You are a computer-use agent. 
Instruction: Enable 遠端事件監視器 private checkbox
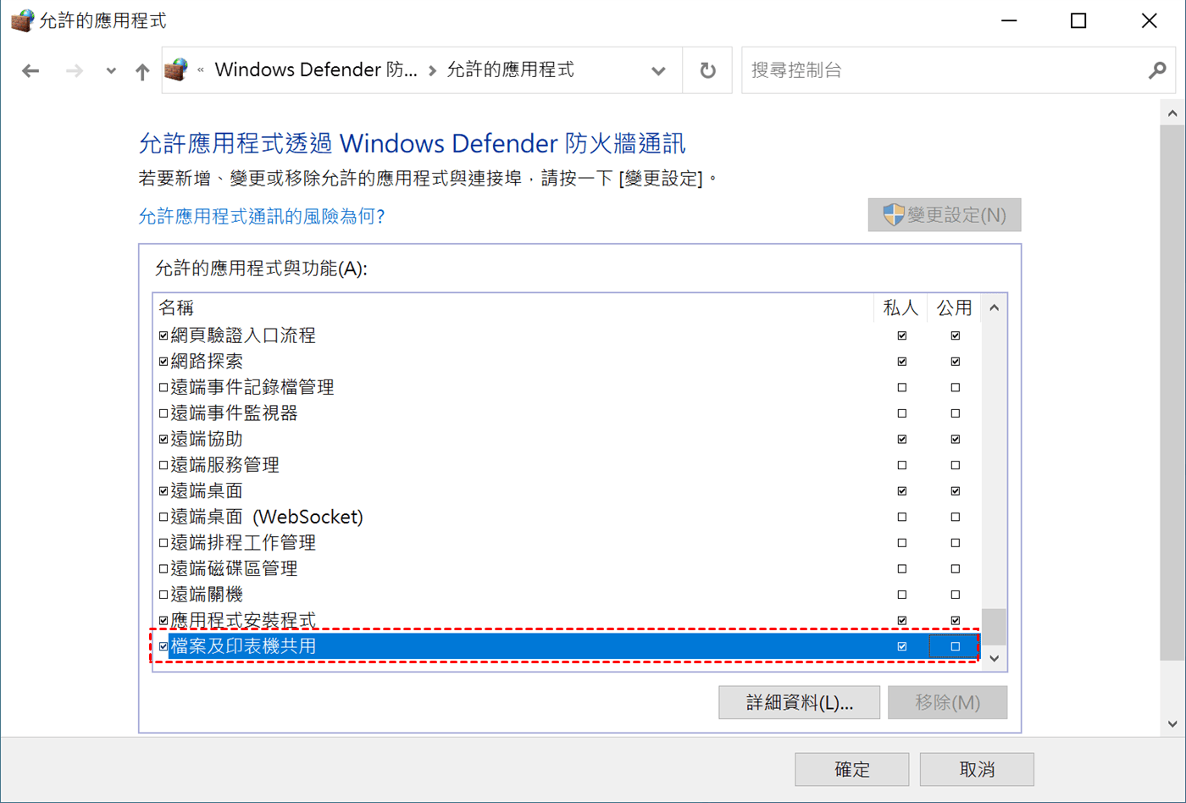(x=902, y=413)
